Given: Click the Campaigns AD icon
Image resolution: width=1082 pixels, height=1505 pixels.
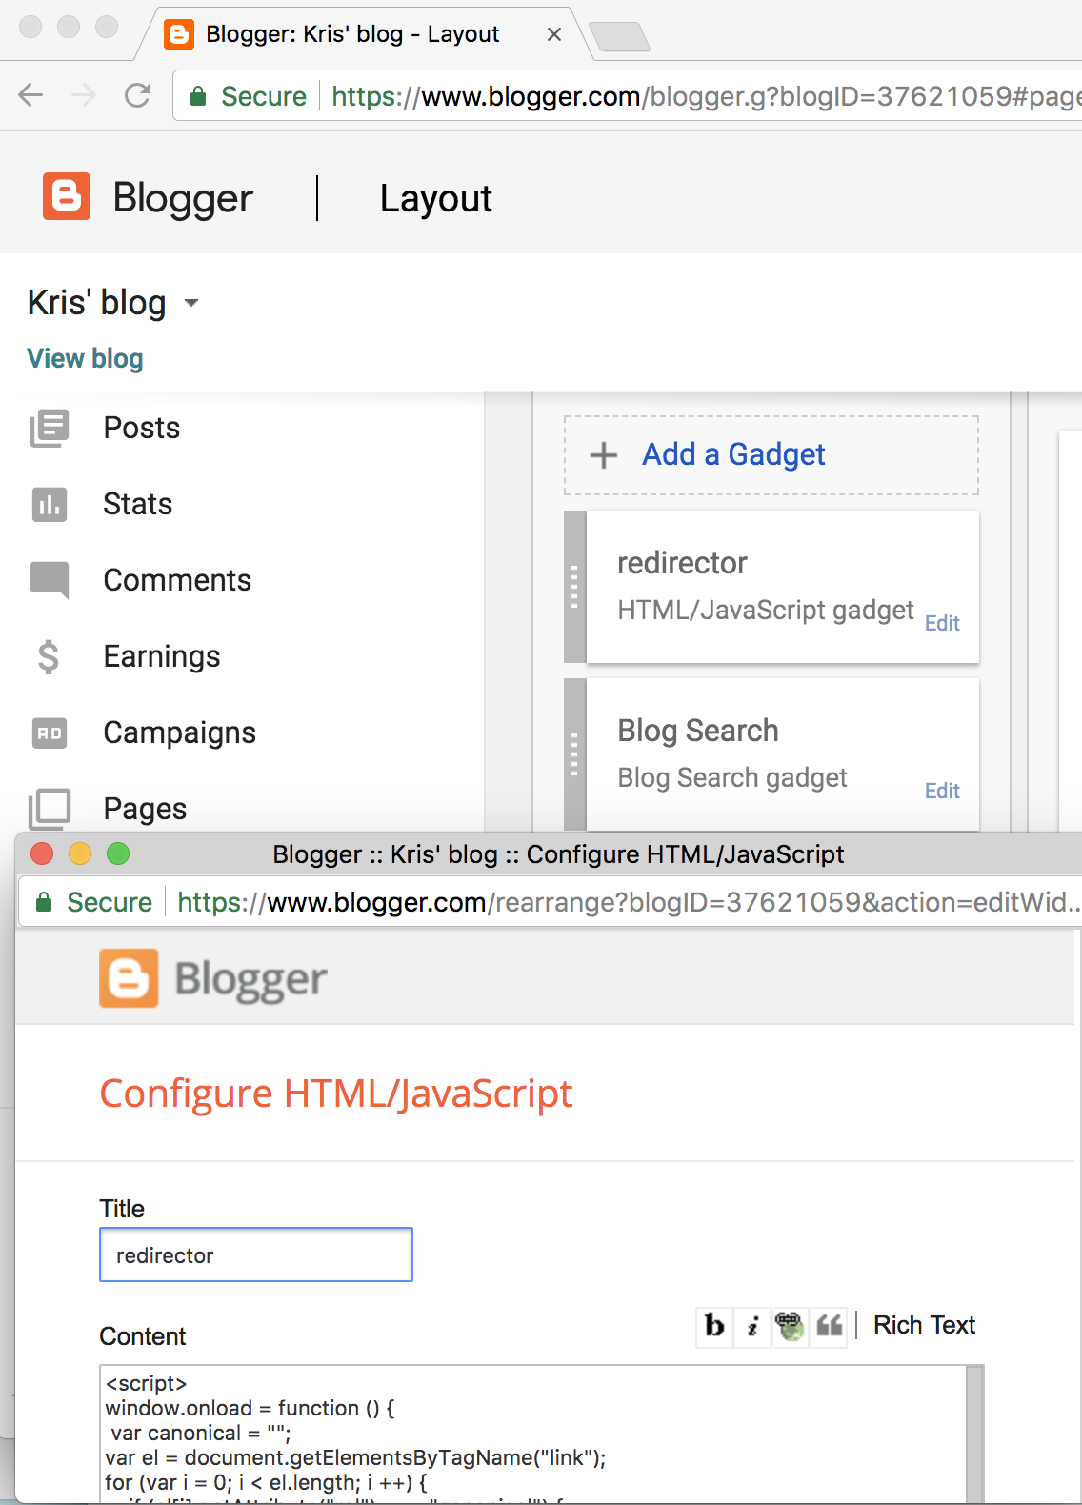Looking at the screenshot, I should [x=50, y=732].
